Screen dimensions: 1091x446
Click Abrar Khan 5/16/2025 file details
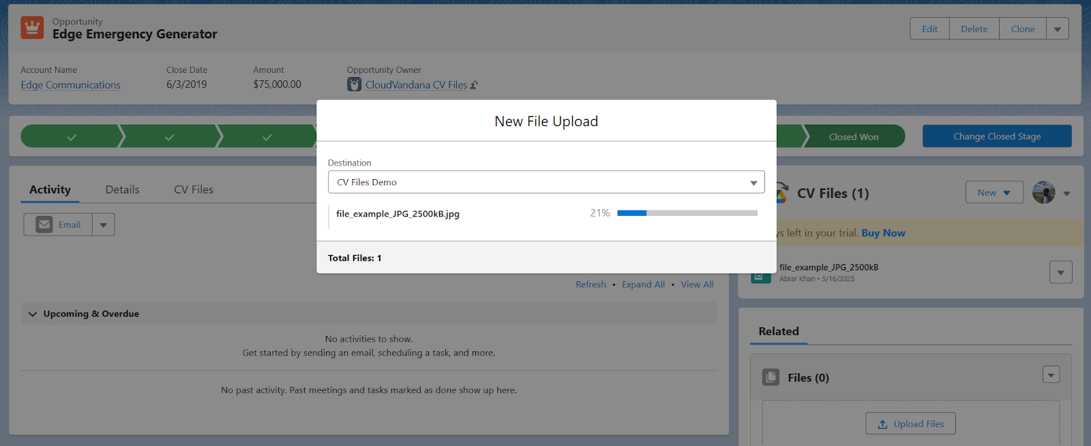point(817,279)
